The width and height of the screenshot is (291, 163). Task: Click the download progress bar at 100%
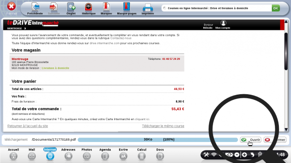point(158,140)
